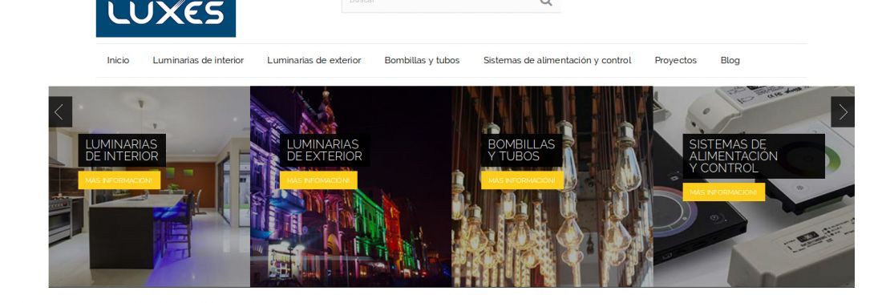Click Más información under Bombillas y tubos
The height and width of the screenshot is (303, 882).
coord(522,180)
